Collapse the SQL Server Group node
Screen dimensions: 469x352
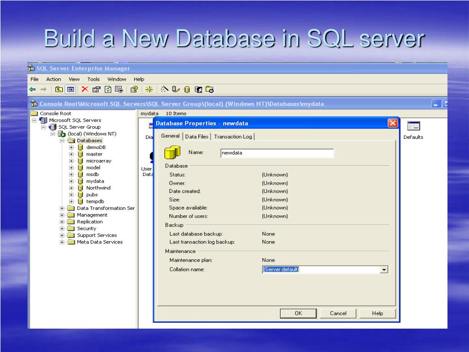pos(44,127)
